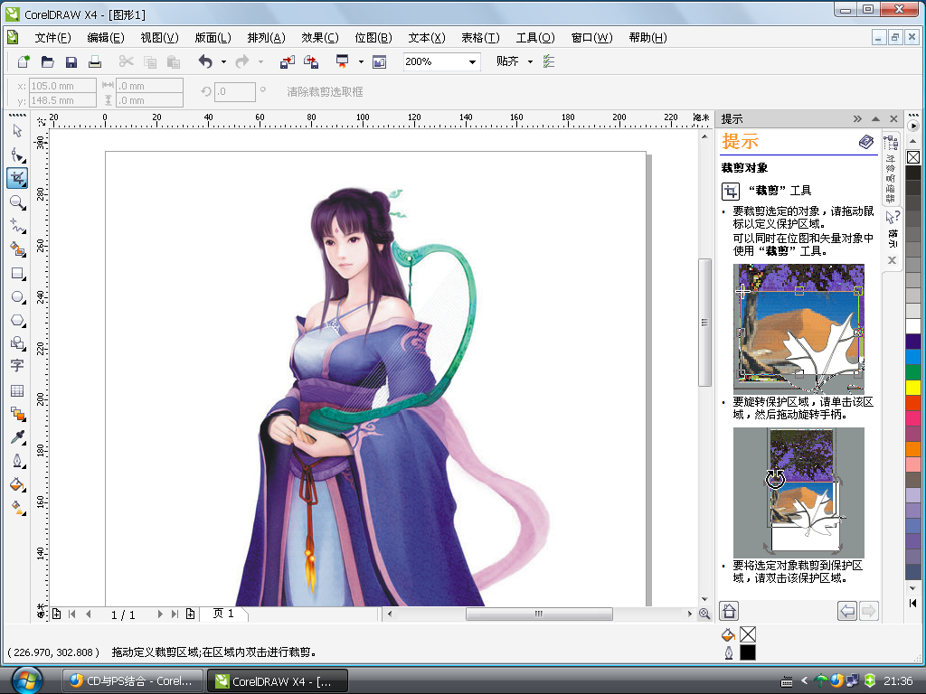Expand the 贴齐 snap dropdown
926x694 pixels.
pos(530,62)
